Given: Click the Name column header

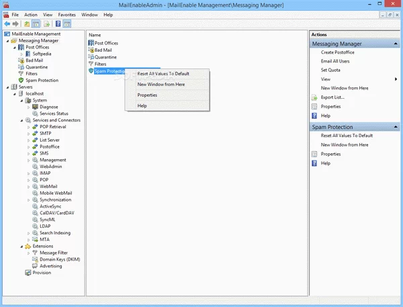Looking at the screenshot, I should pyautogui.click(x=95, y=35).
